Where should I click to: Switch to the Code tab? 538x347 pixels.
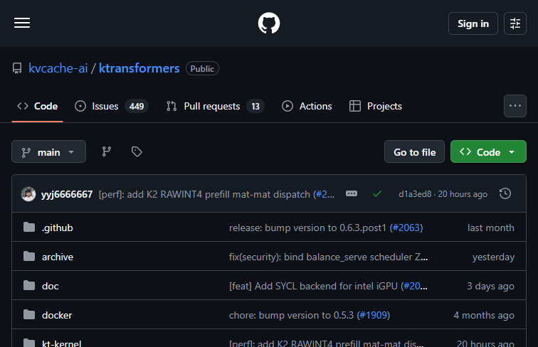(x=38, y=106)
